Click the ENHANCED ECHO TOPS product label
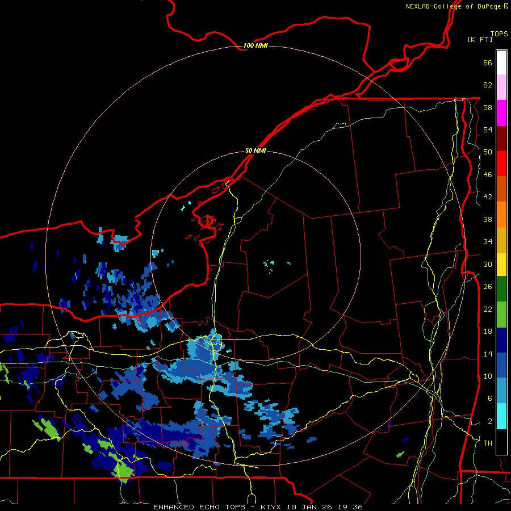This screenshot has height=511, width=511. pyautogui.click(x=199, y=507)
